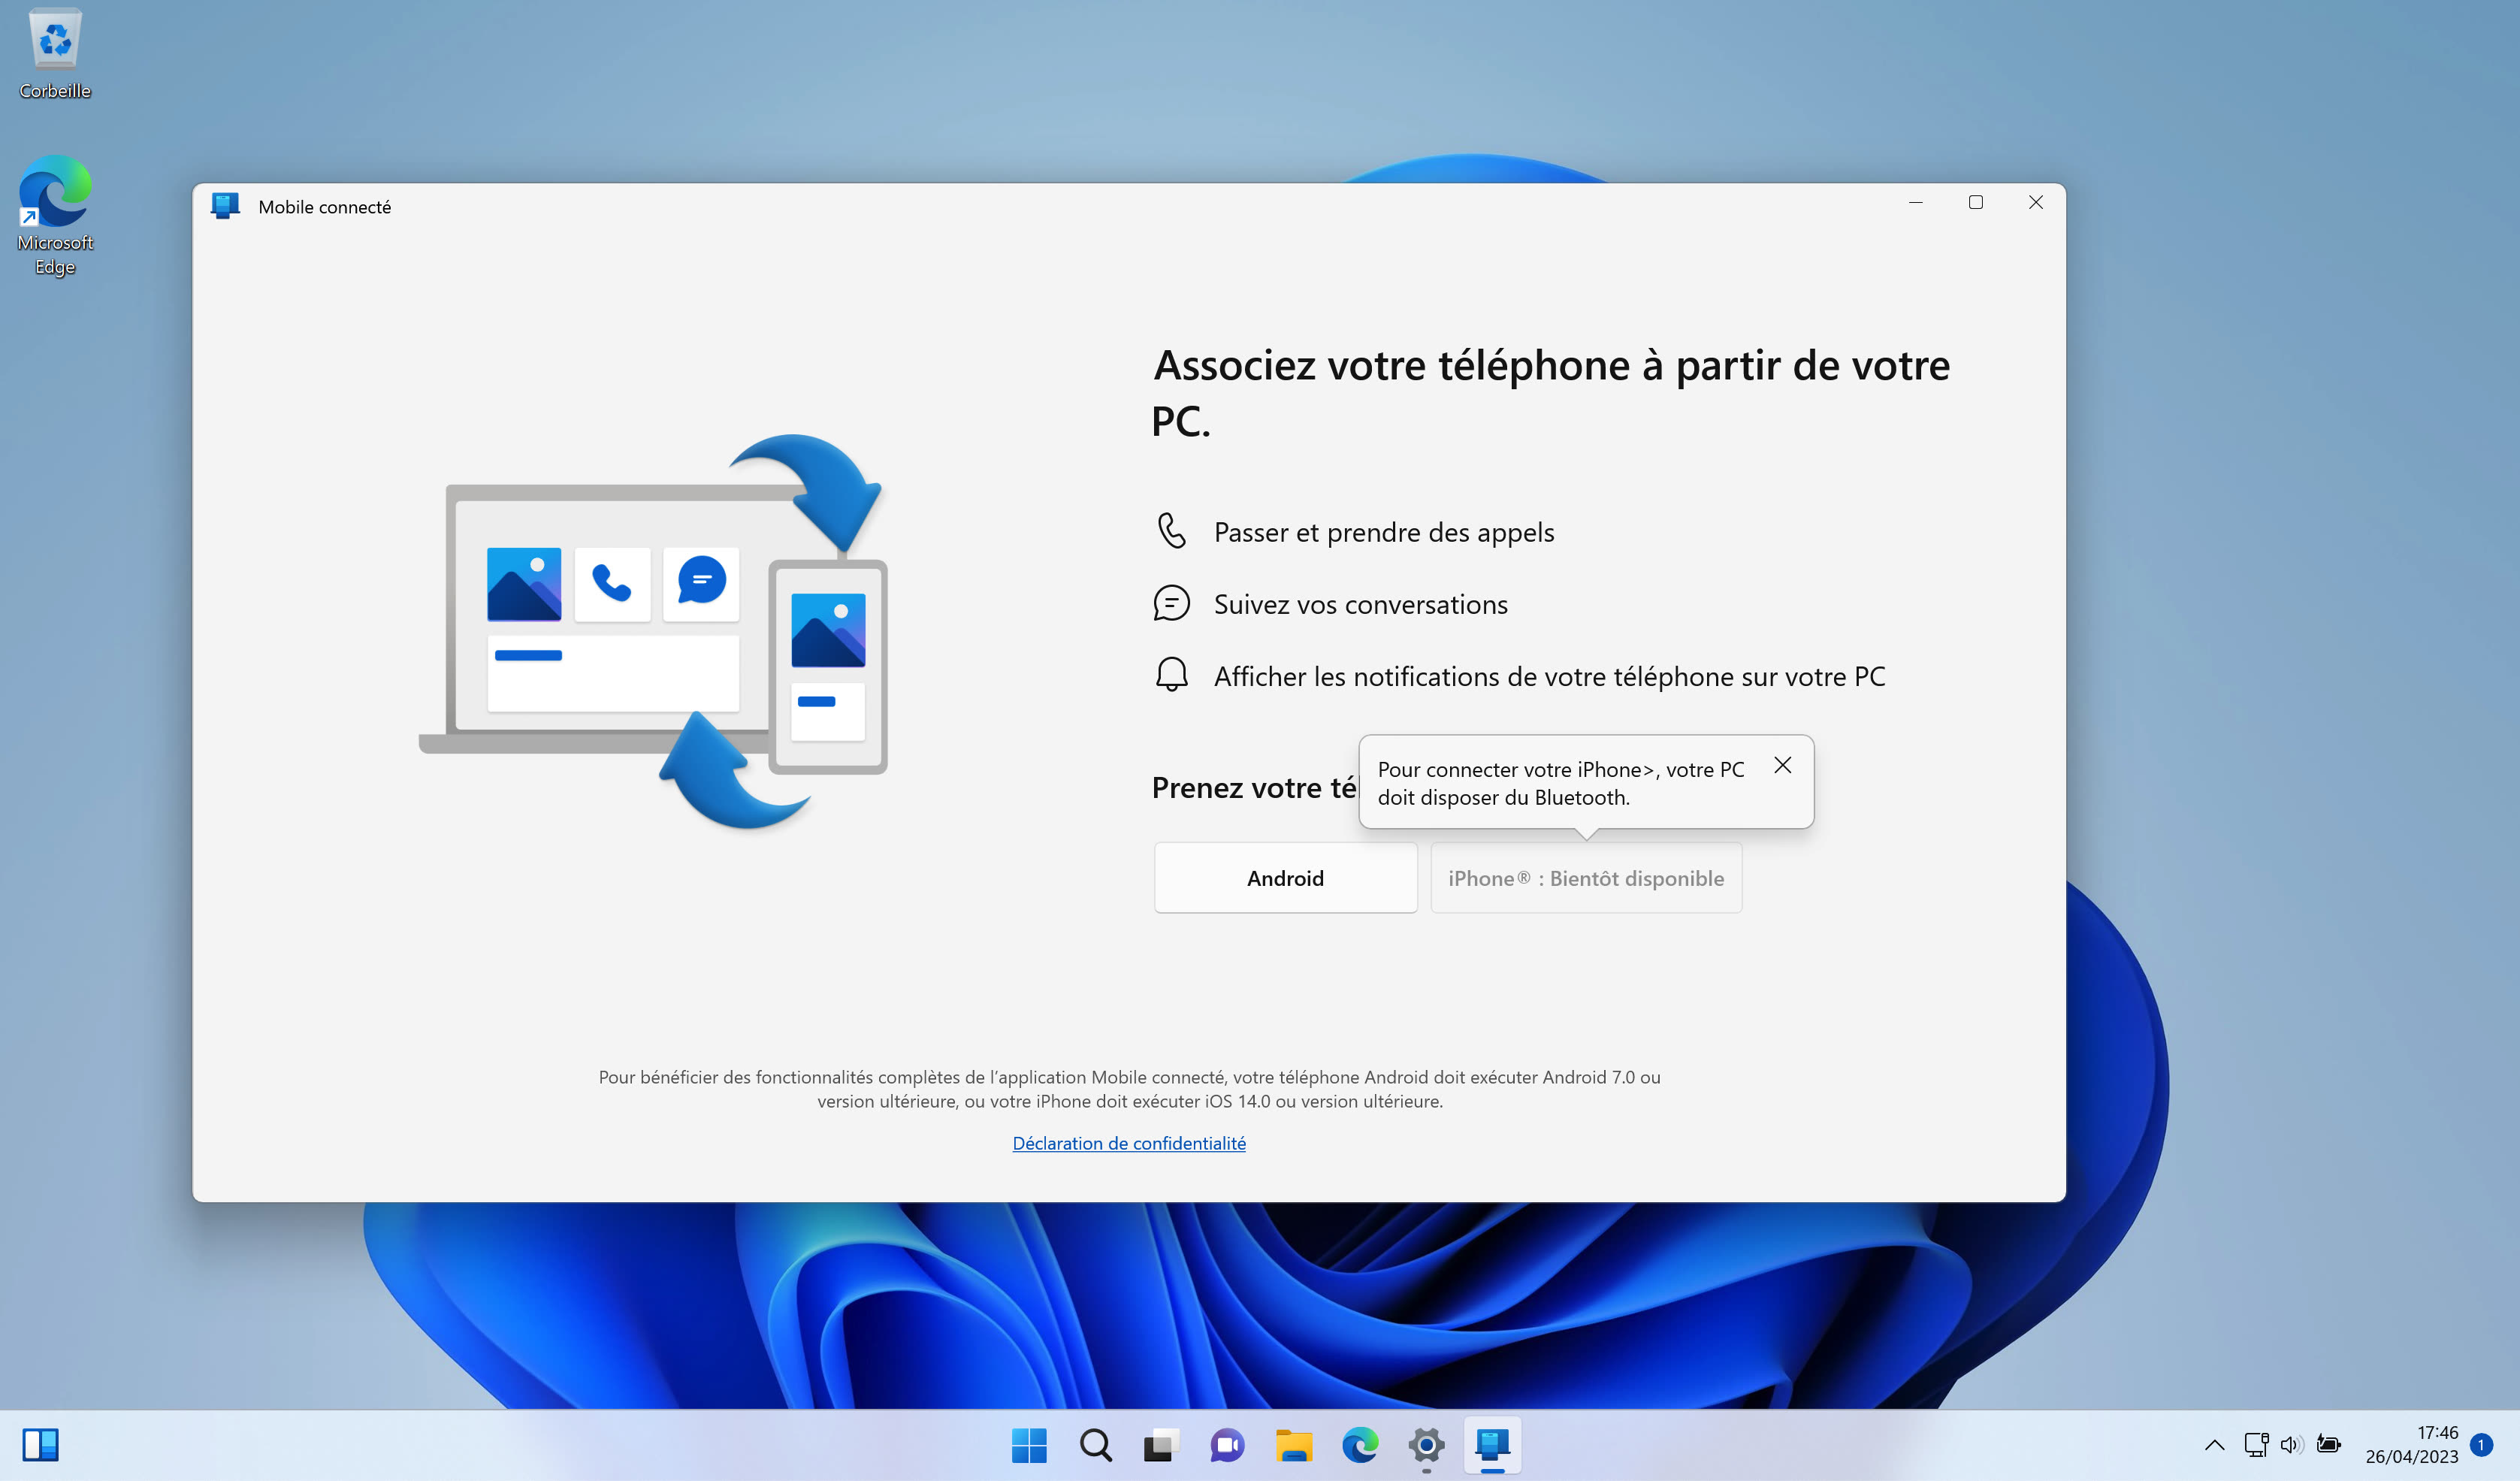Screen dimensions: 2520x1481
Task: Open Settings gear on the taskbar
Action: (x=1426, y=1445)
